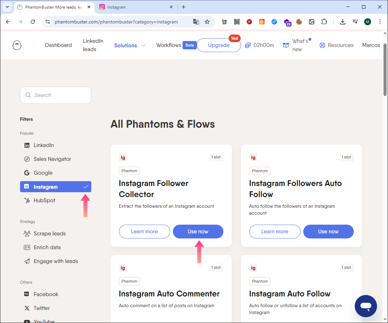Reload the page with the refresh icon
Viewport: 388px width, 323px height.
click(x=33, y=22)
